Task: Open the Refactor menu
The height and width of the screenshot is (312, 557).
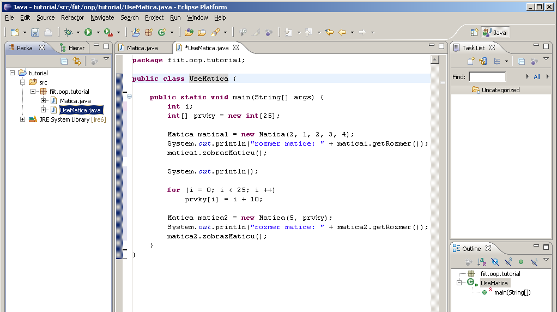Action: point(72,17)
